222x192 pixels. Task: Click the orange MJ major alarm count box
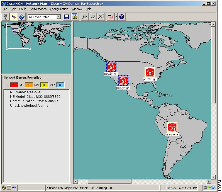pyautogui.click(x=29, y=85)
